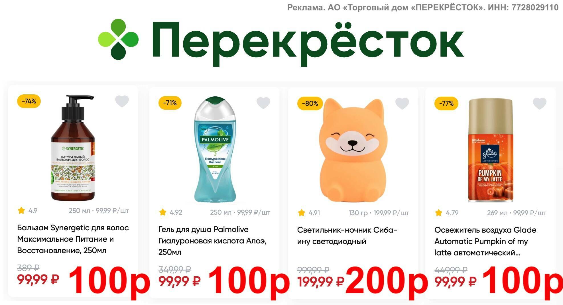The image size is (563, 305).
Task: Click the -71% discount badge
Action: tap(170, 103)
